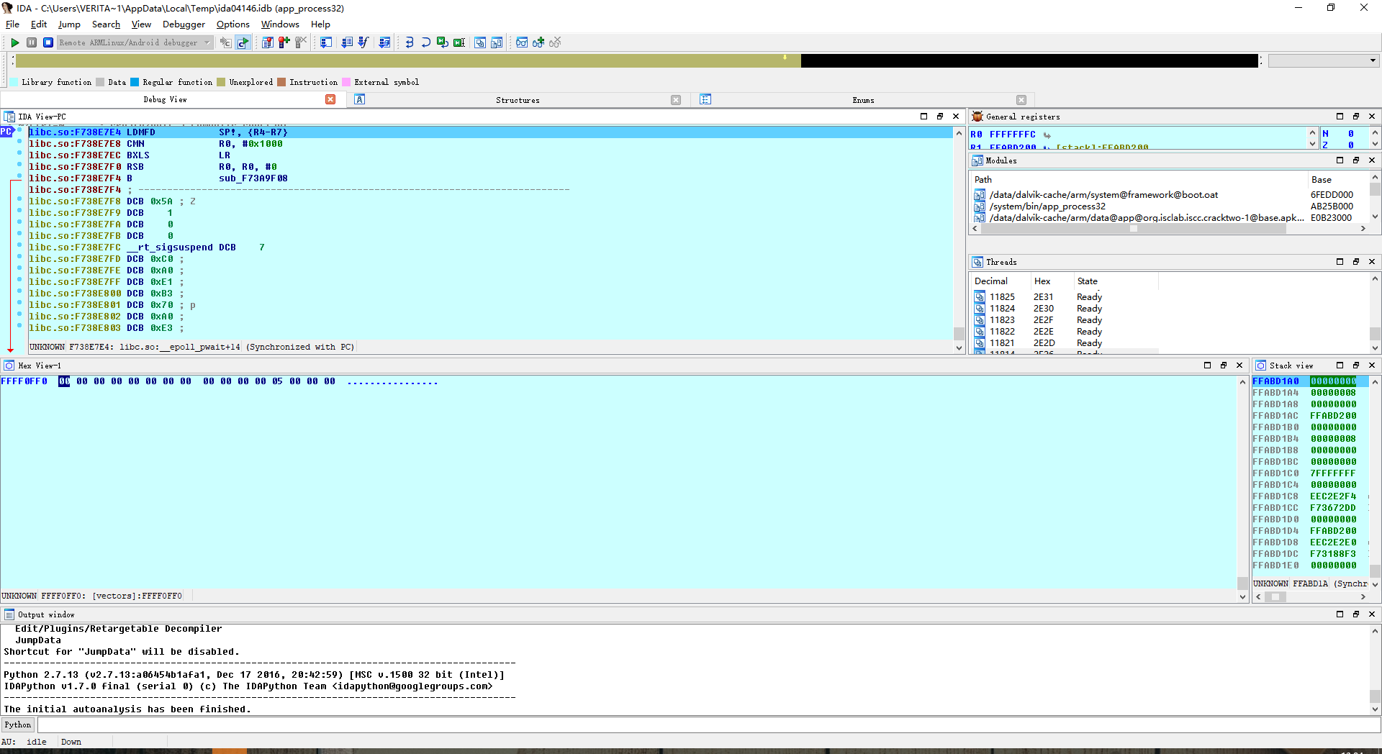Select thread 11823 in Threads list
1382x754 pixels.
click(1065, 320)
